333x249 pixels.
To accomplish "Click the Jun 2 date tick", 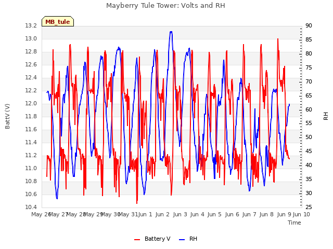I will 162,214.
